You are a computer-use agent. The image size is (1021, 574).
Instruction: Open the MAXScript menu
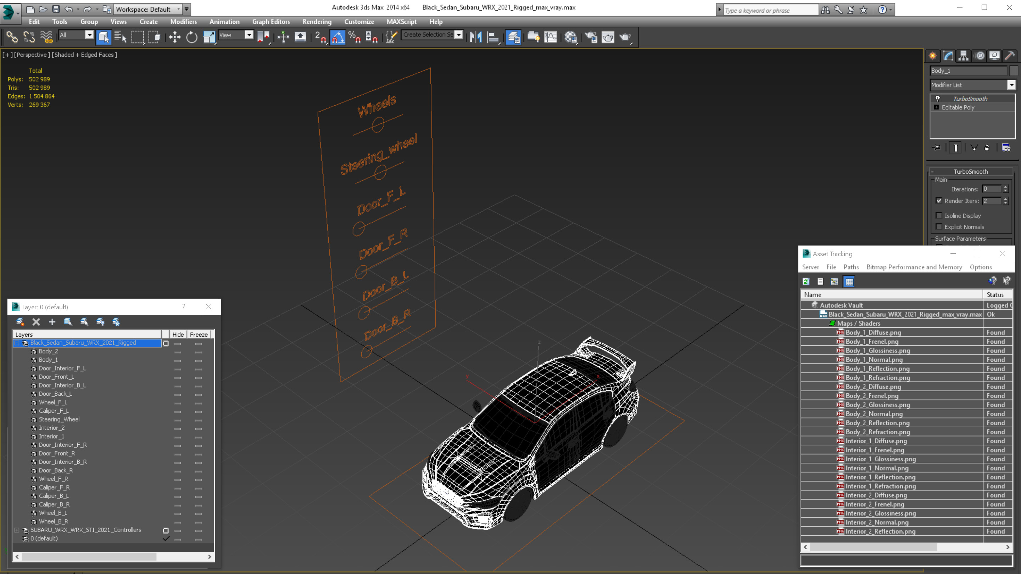coord(402,22)
